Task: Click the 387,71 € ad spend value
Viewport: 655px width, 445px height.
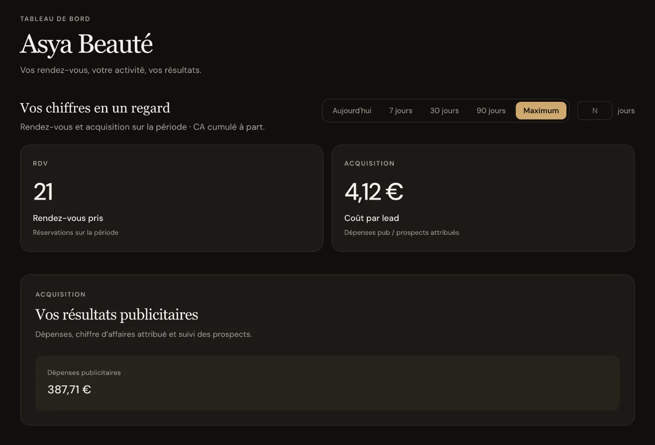Action: [x=69, y=390]
